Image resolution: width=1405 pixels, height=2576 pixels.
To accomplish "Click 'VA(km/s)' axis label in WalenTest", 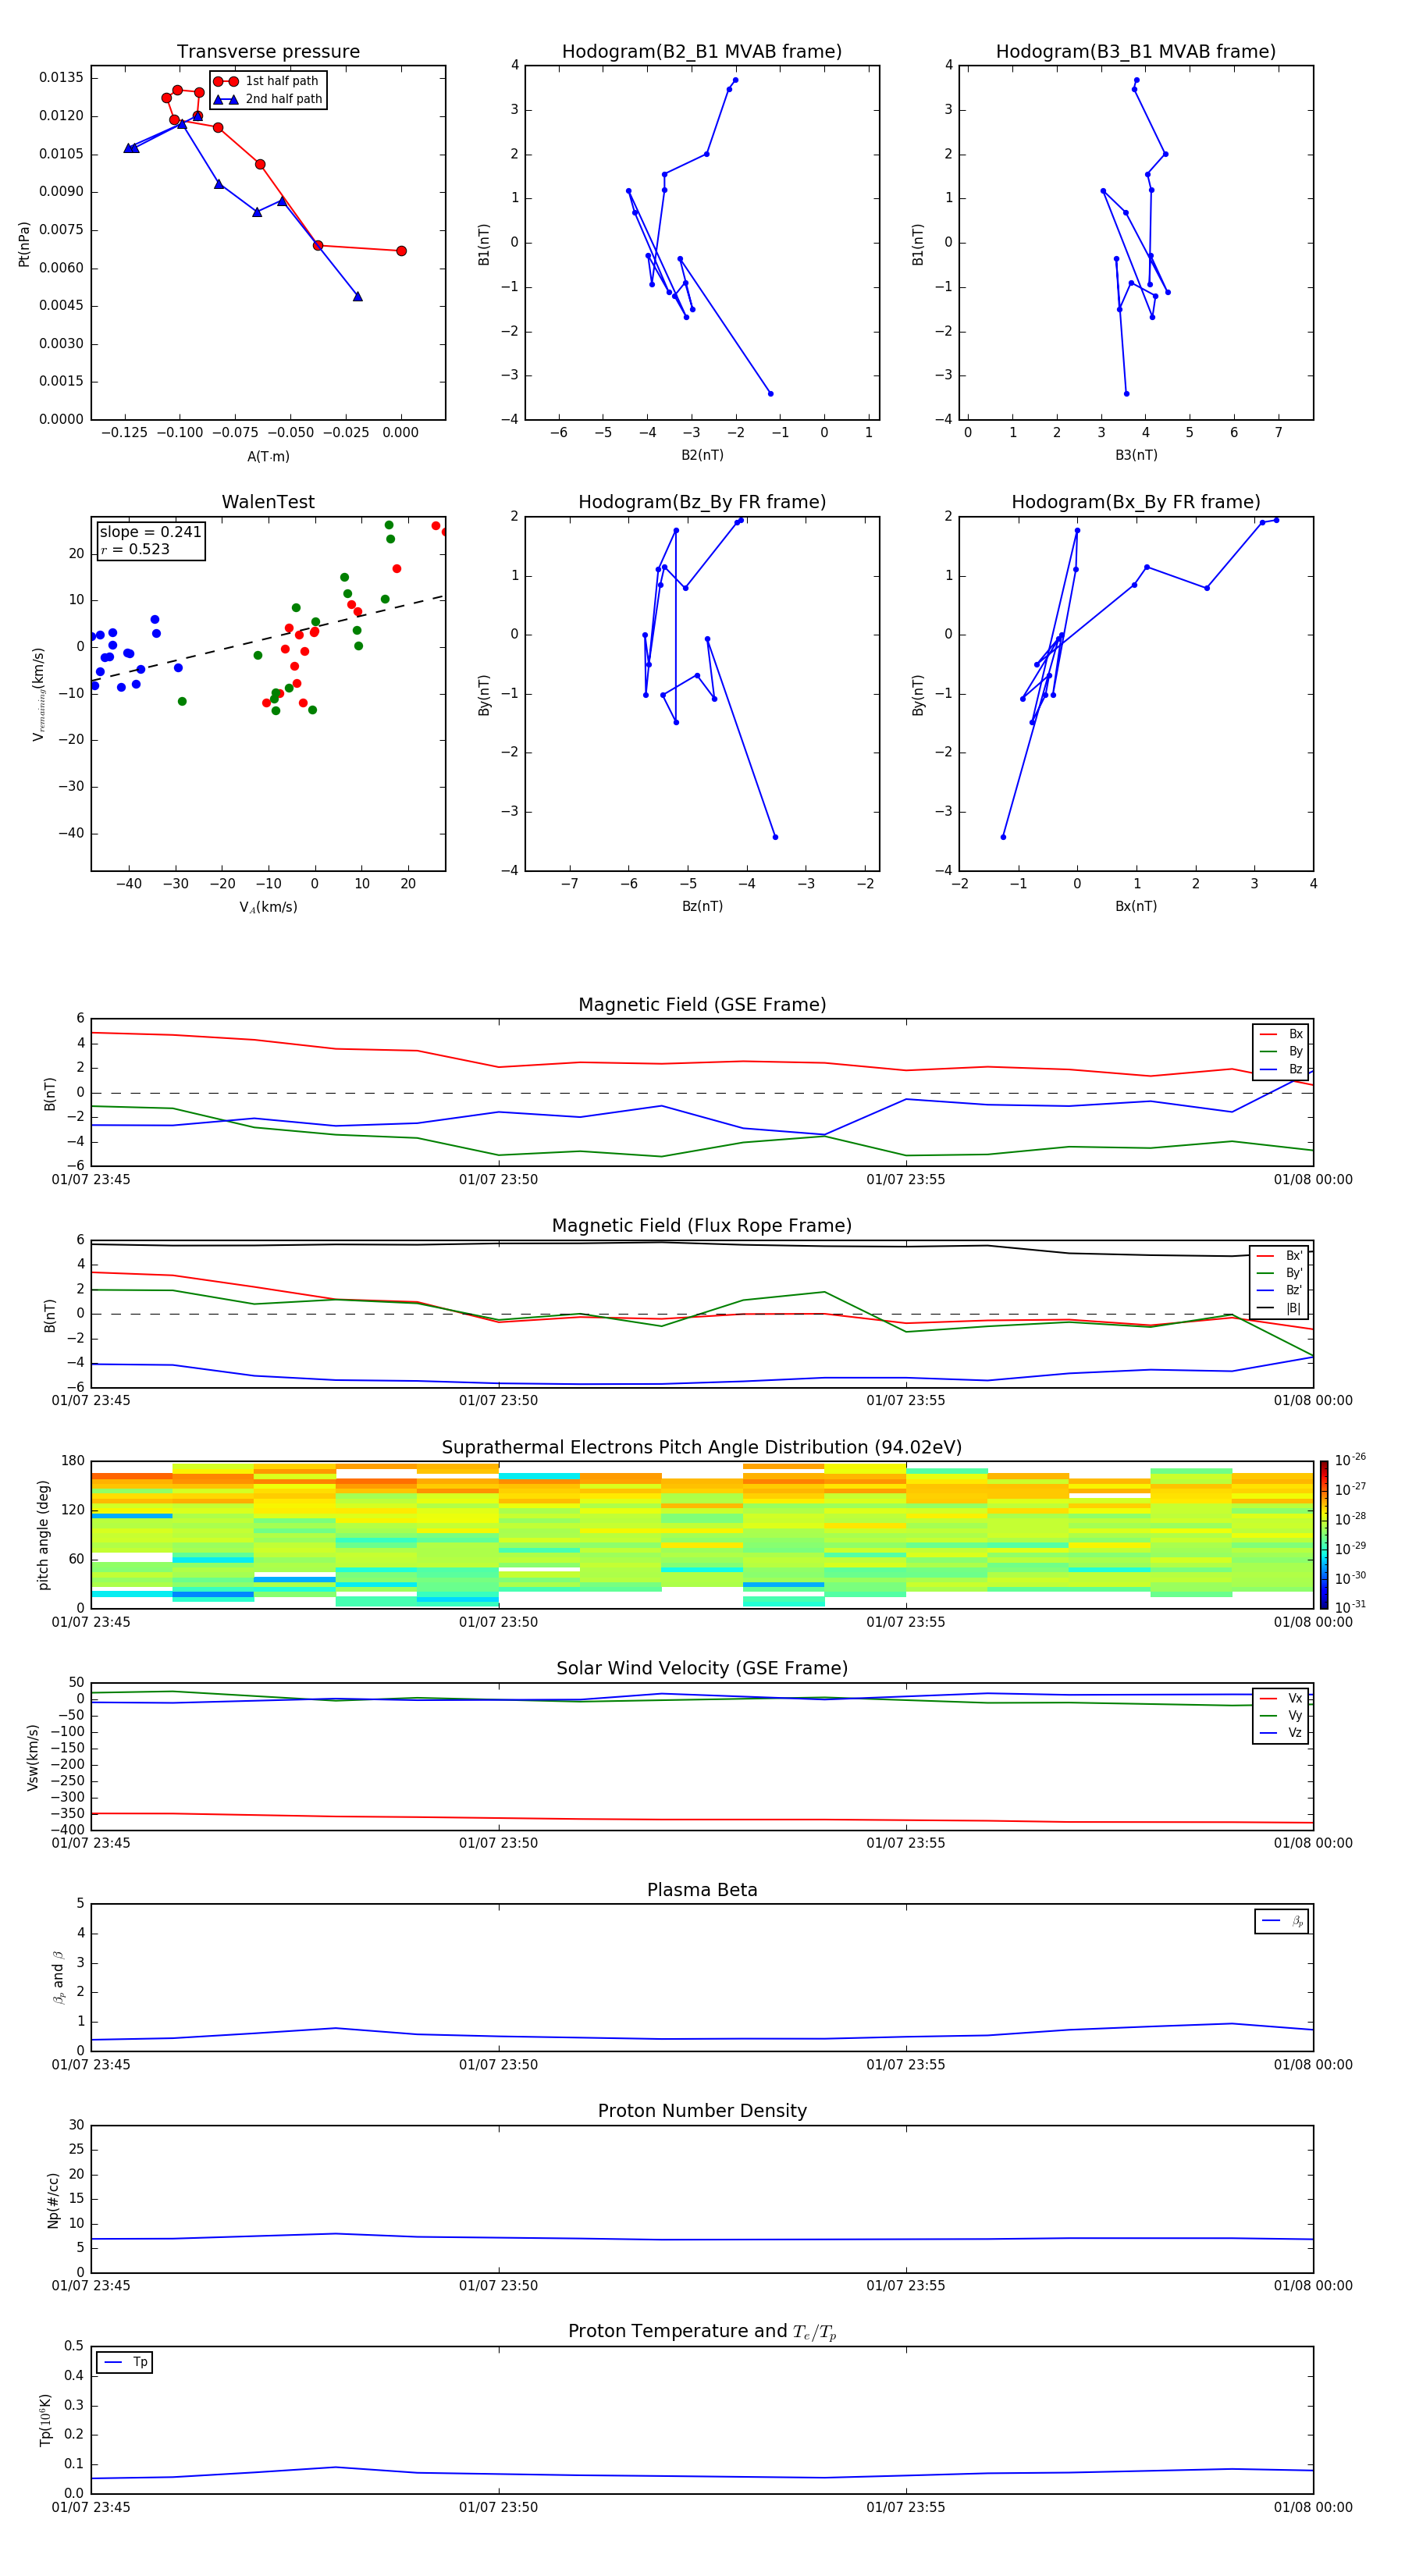I will [x=268, y=907].
